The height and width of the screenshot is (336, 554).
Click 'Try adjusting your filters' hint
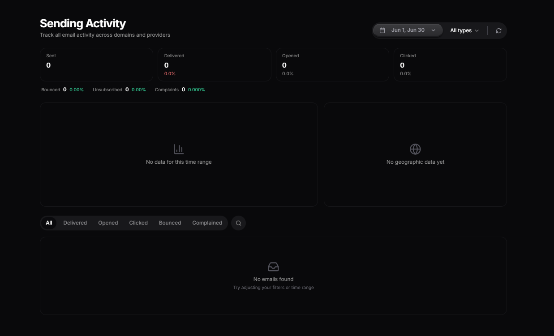[273, 288]
